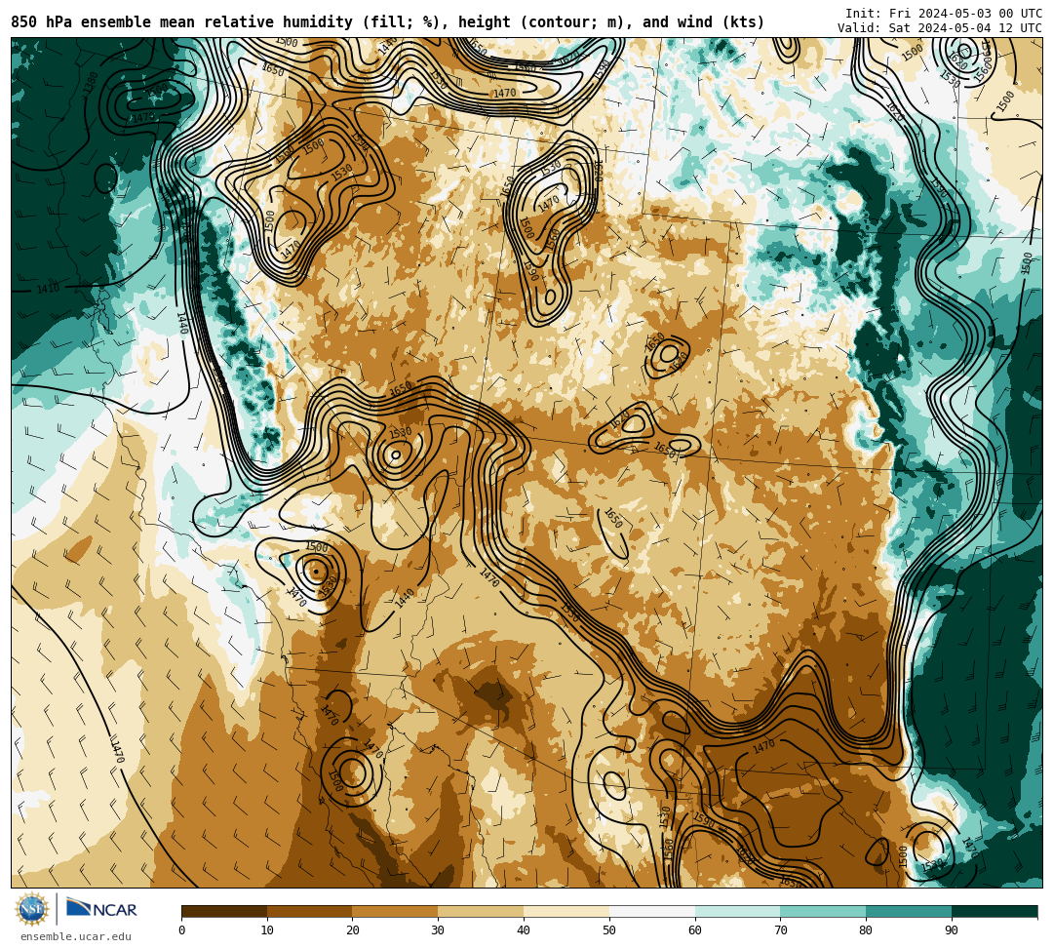
Task: Pick the darkest brown 0–10 colorbar segment
Action: 224,911
